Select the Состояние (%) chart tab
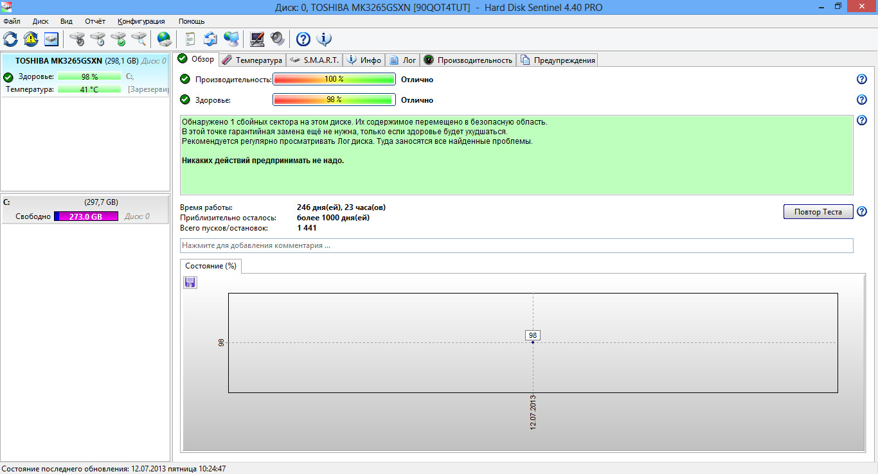The image size is (878, 474). 211,265
